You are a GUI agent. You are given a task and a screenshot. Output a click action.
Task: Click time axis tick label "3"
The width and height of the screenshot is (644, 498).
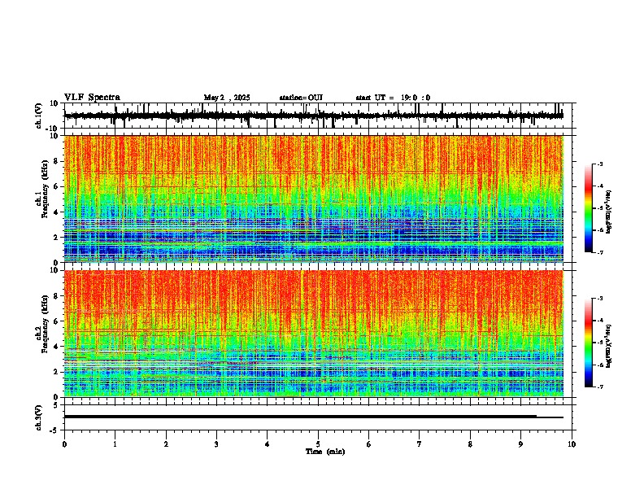(216, 444)
